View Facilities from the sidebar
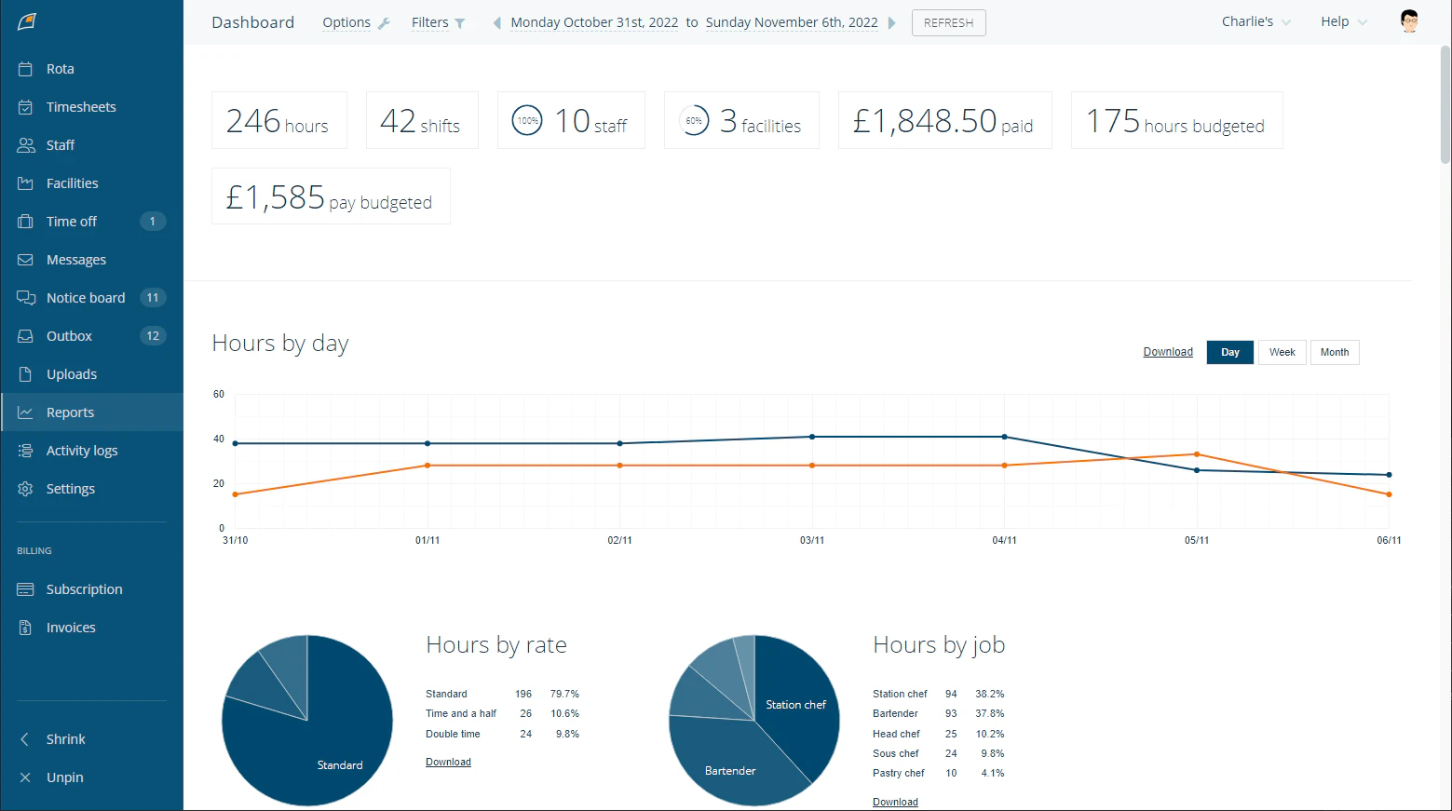The height and width of the screenshot is (811, 1452). coord(72,182)
